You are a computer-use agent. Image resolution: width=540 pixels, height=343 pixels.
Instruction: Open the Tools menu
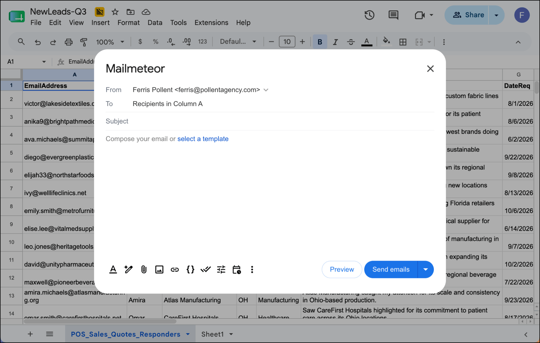coord(178,23)
